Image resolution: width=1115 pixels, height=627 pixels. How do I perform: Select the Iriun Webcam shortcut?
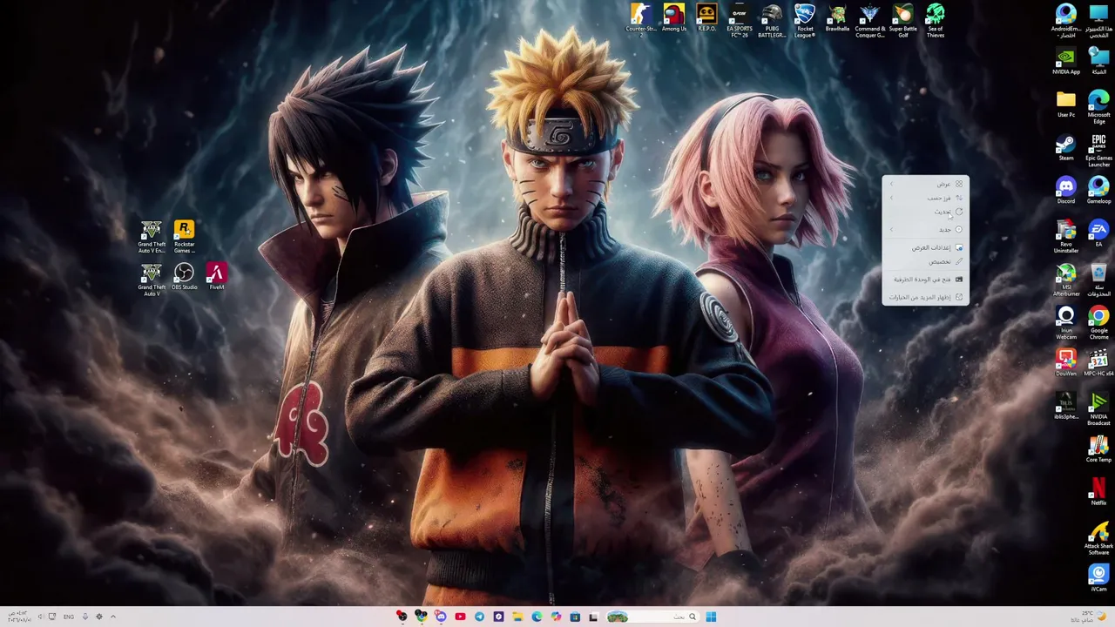1066,323
